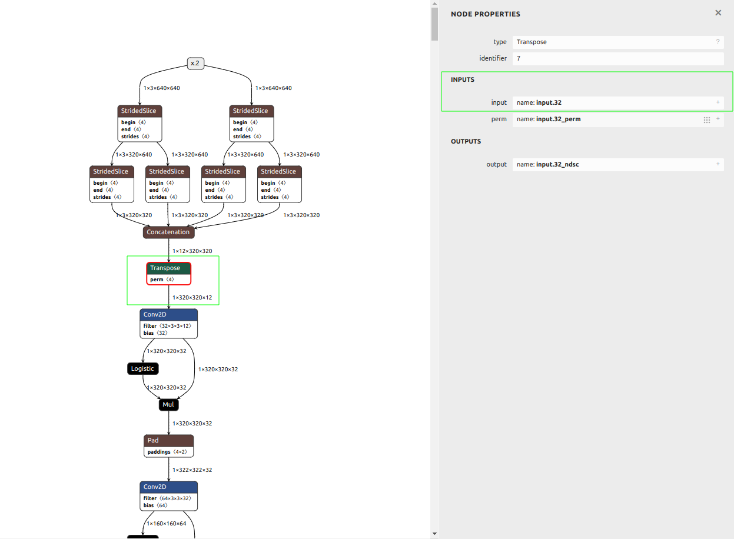Click the Conv2D node with filter 32×3×3×12
The width and height of the screenshot is (734, 539).
[x=168, y=315]
